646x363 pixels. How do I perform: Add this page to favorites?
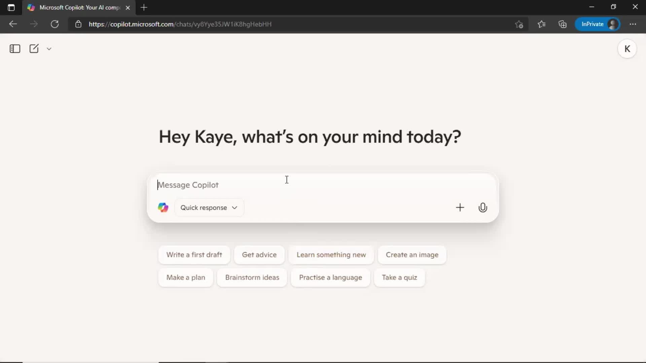[519, 24]
